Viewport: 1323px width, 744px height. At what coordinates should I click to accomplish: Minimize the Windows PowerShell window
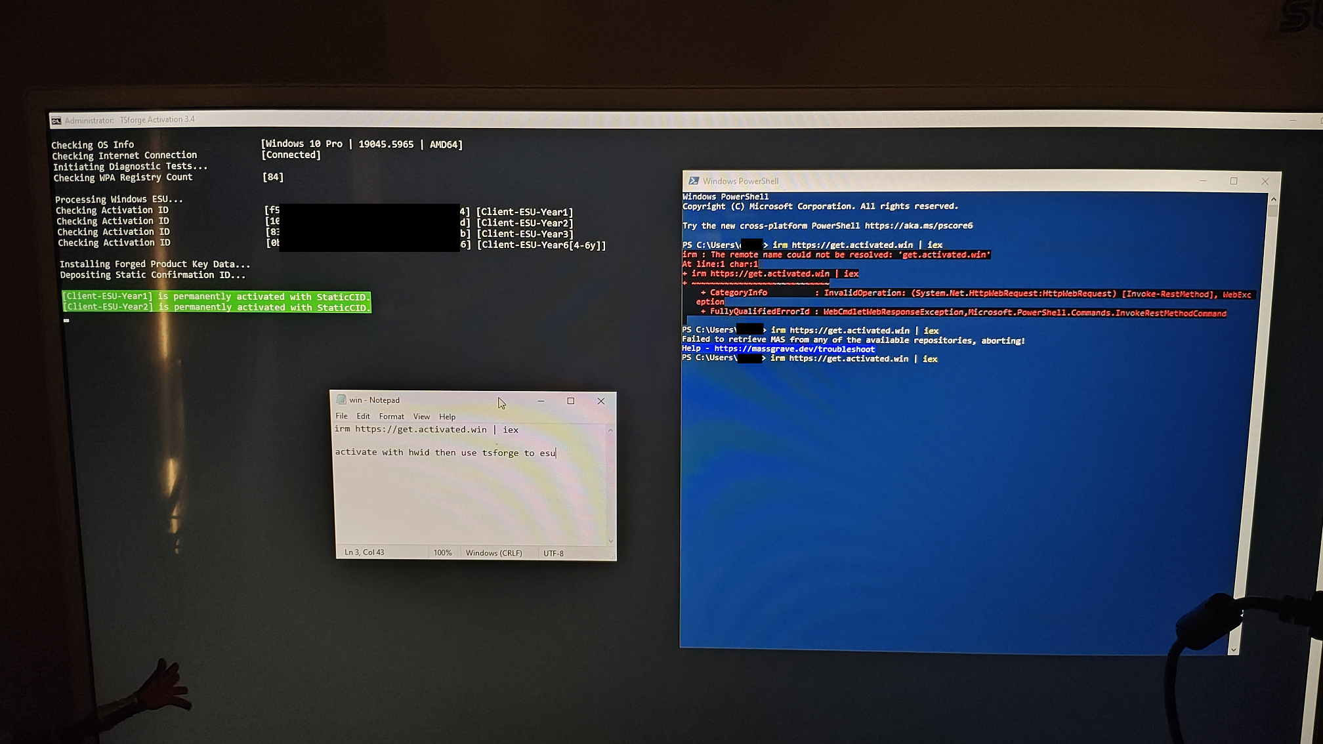(1202, 181)
